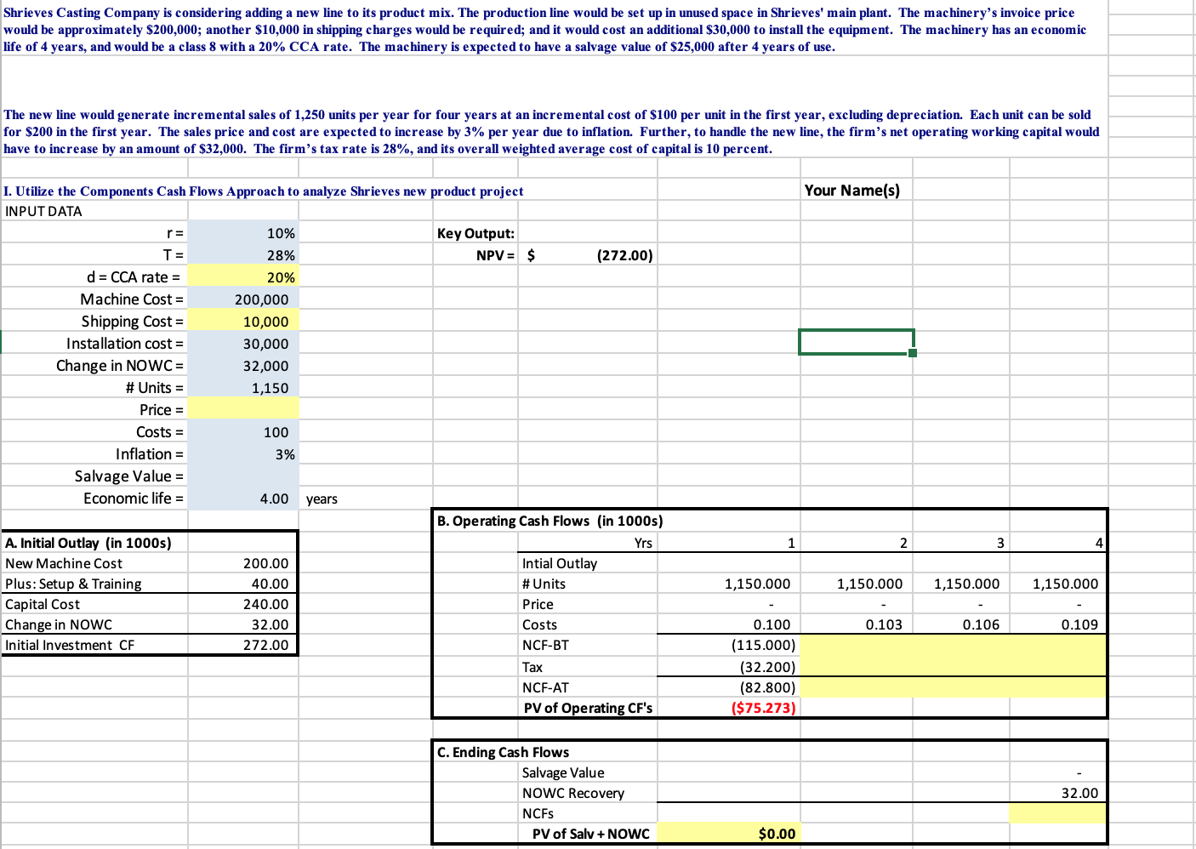This screenshot has width=1196, height=849.
Task: Select the Tax (32.200) cell
Action: point(729,667)
